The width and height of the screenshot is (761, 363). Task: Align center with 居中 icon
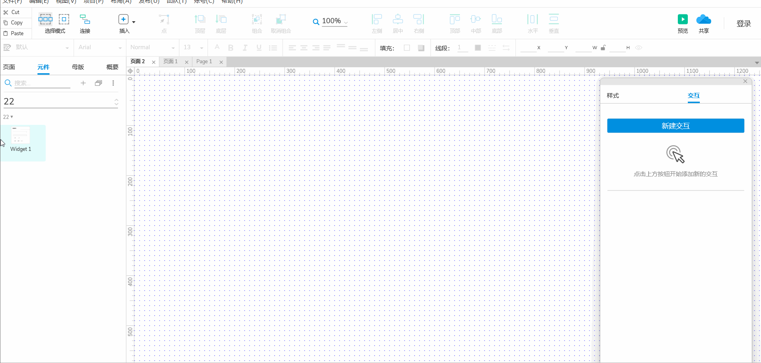397,19
